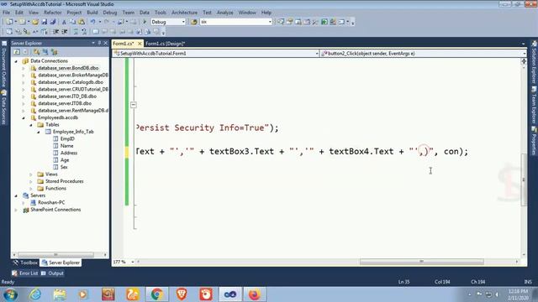The image size is (538, 302).
Task: Click the Save icon in the toolbar
Action: (x=45, y=22)
